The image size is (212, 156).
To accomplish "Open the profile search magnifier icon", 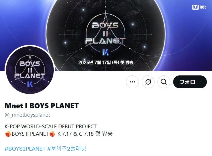I will point(164,82).
